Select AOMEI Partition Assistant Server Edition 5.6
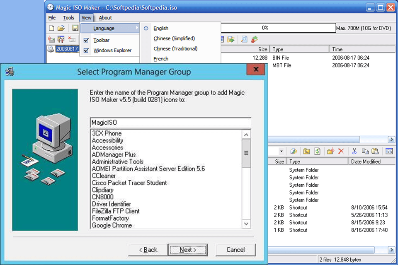The width and height of the screenshot is (398, 265). pos(148,169)
